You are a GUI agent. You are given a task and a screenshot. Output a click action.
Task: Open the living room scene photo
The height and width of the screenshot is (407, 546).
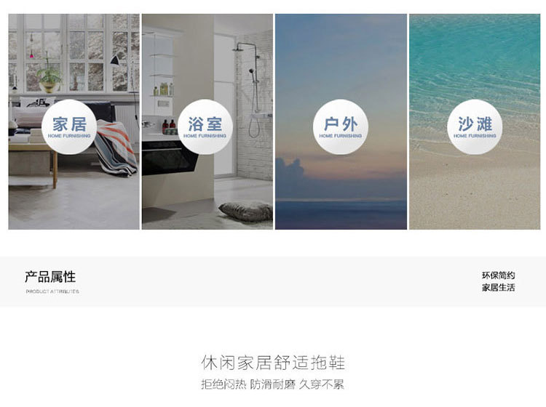click(74, 121)
